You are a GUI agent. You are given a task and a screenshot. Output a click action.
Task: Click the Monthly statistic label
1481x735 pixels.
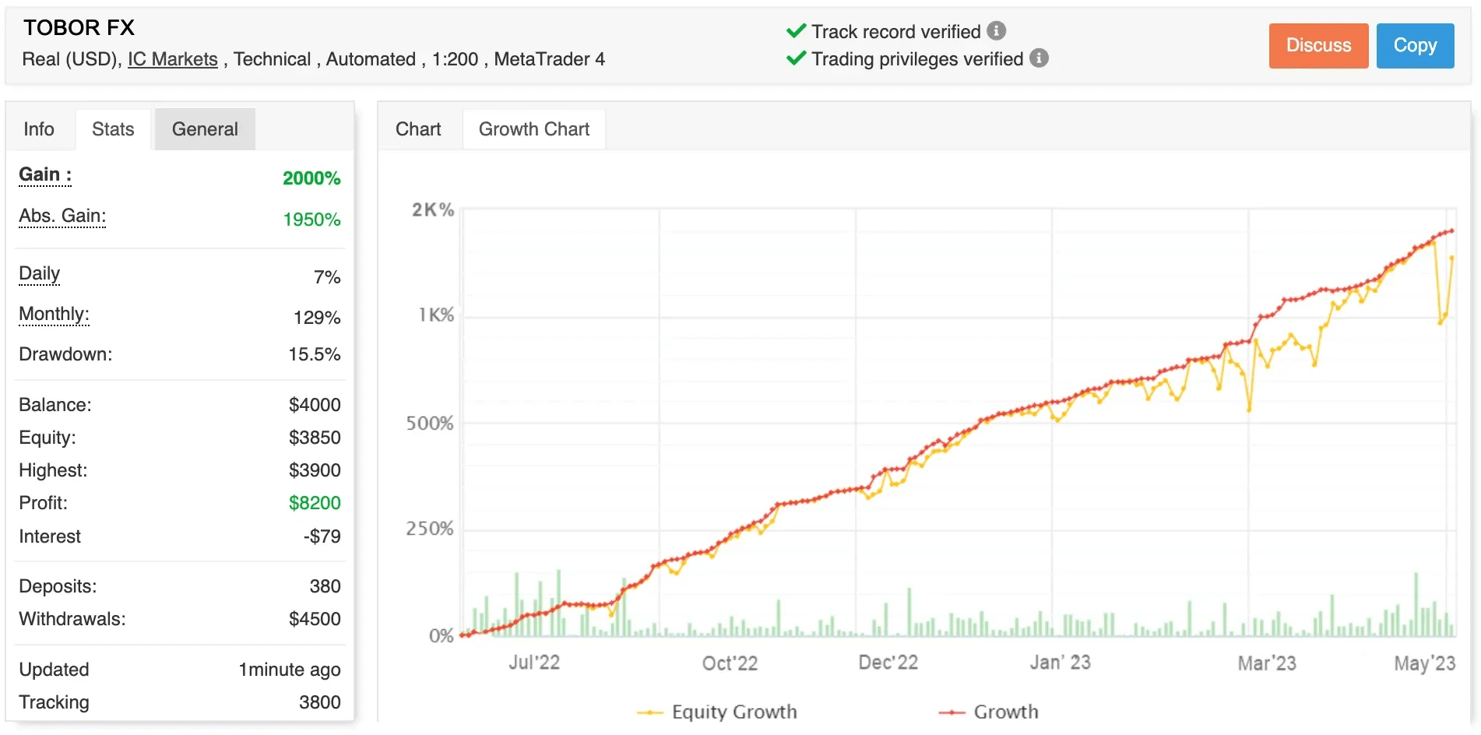(53, 315)
